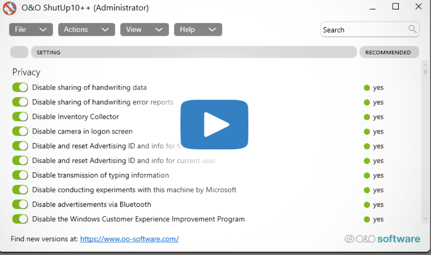The image size is (431, 255).
Task: Click the O&O software logo at bottom right
Action: (382, 239)
